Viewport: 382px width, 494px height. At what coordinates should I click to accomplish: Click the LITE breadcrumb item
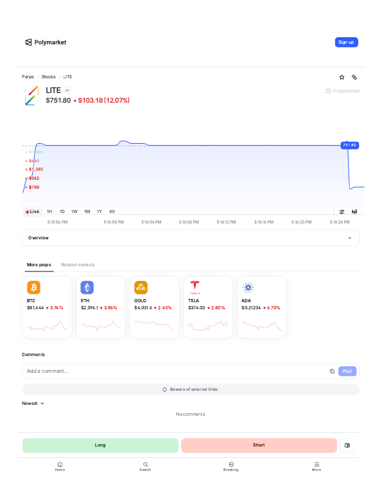(67, 77)
